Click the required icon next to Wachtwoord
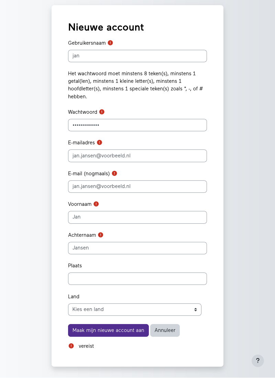The image size is (275, 378). coord(102,112)
